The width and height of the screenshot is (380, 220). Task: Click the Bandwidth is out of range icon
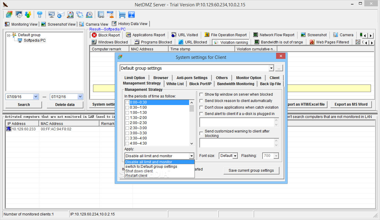click(257, 42)
